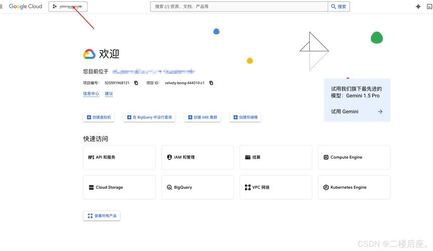Click the 搜索 search button
The image size is (433, 251).
[339, 7]
